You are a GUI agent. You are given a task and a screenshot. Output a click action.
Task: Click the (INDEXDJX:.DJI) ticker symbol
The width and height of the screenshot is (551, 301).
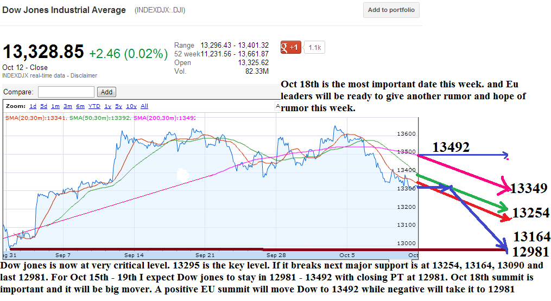click(x=160, y=10)
